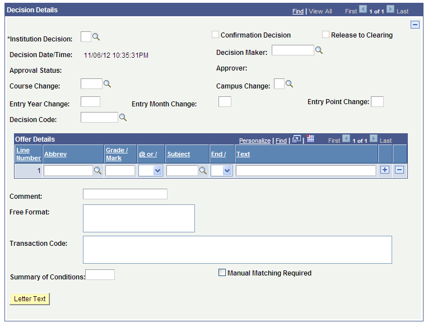Open Subject lookup in Offer Details row

(x=203, y=171)
